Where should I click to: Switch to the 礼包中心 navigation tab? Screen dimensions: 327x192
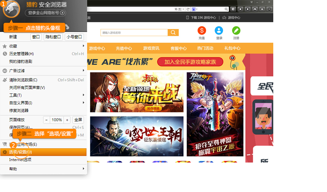[x=232, y=48]
